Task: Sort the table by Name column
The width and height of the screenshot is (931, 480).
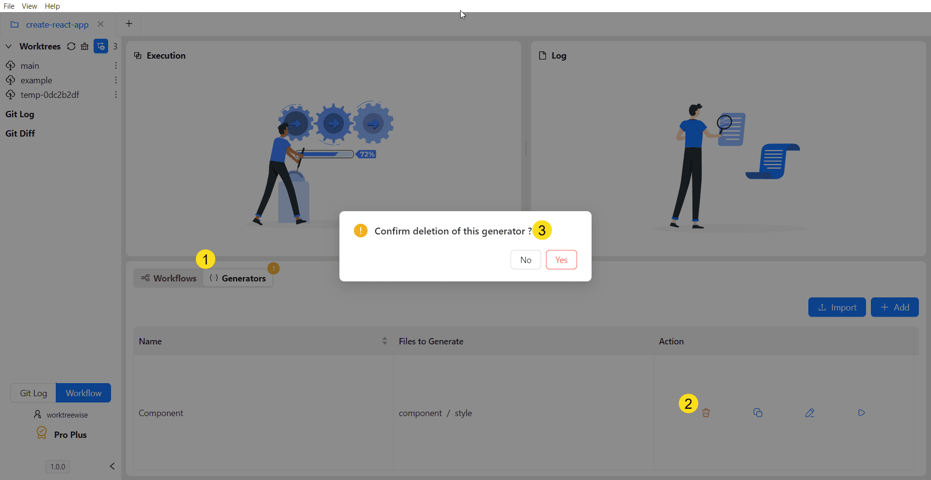Action: point(385,341)
